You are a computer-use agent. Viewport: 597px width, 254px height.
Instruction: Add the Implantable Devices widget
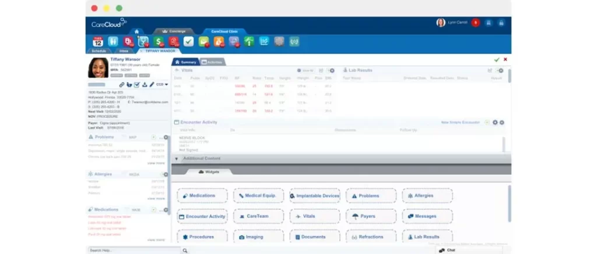[314, 195]
